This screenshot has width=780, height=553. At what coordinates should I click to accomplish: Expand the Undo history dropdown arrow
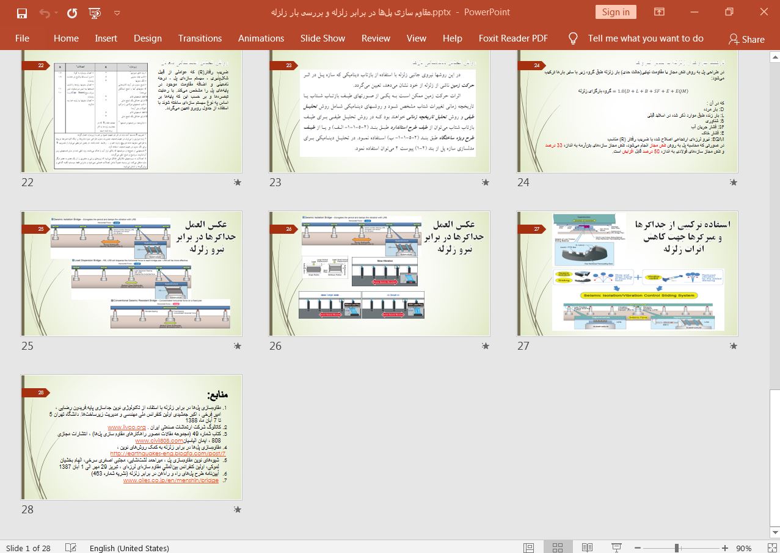click(56, 13)
